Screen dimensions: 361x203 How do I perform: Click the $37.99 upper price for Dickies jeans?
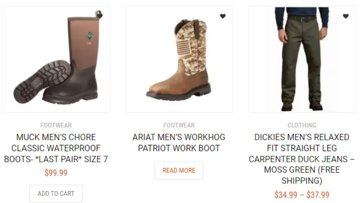318,195
